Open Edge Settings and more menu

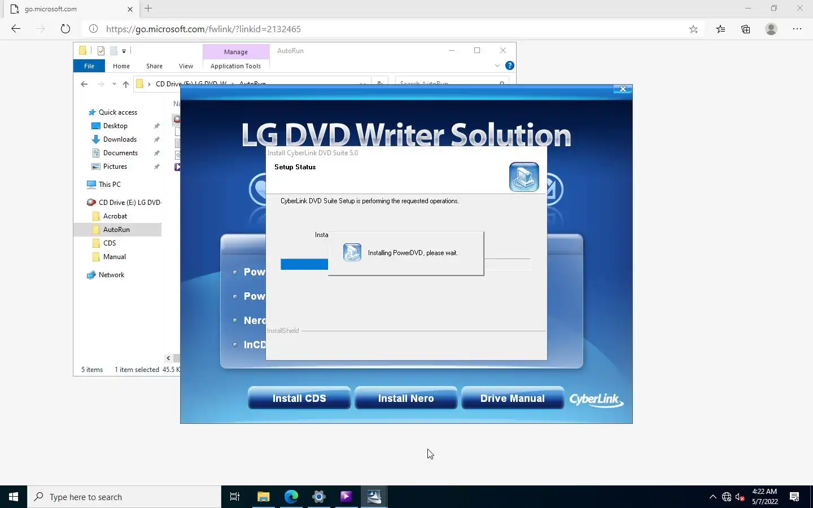[797, 29]
